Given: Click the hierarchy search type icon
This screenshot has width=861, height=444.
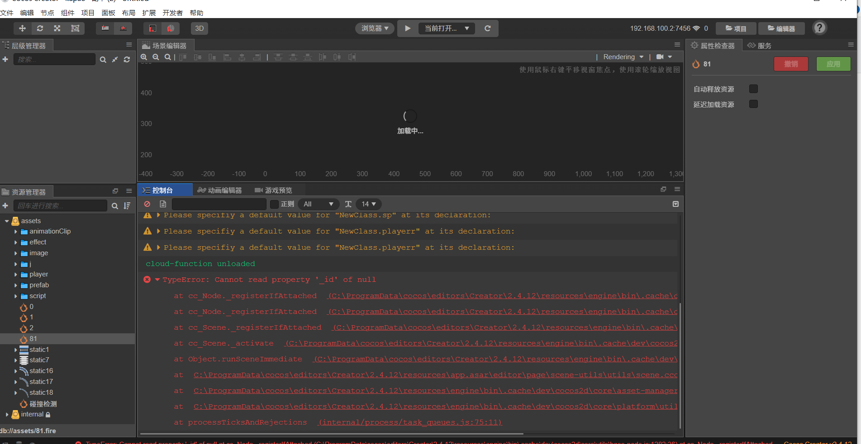Looking at the screenshot, I should [x=103, y=60].
